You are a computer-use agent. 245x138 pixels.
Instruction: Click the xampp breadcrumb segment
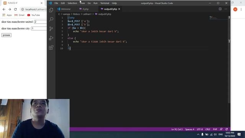click(x=67, y=14)
